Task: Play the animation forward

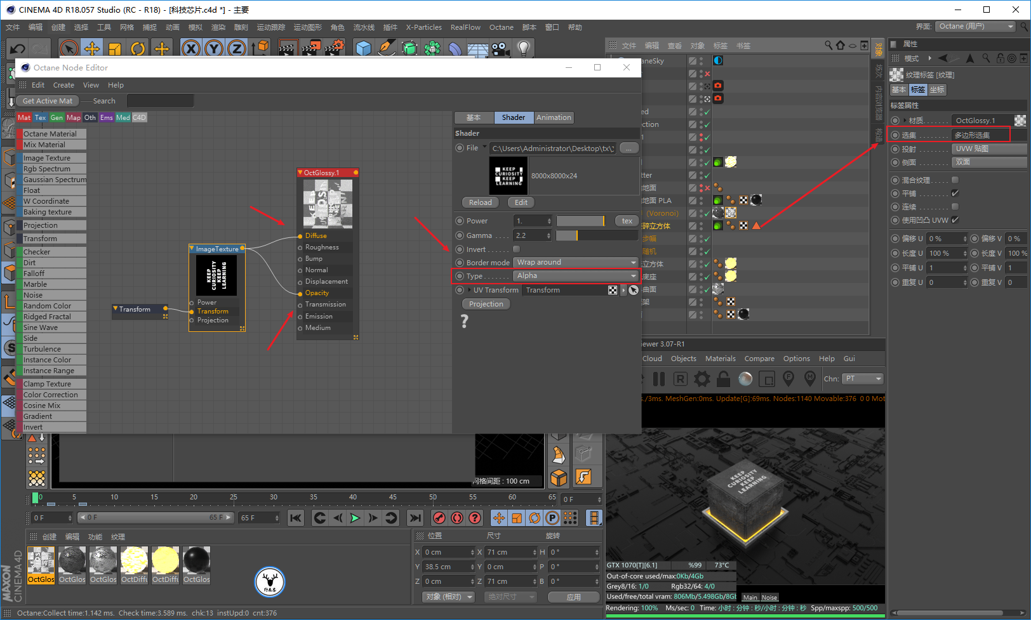Action: click(x=355, y=518)
